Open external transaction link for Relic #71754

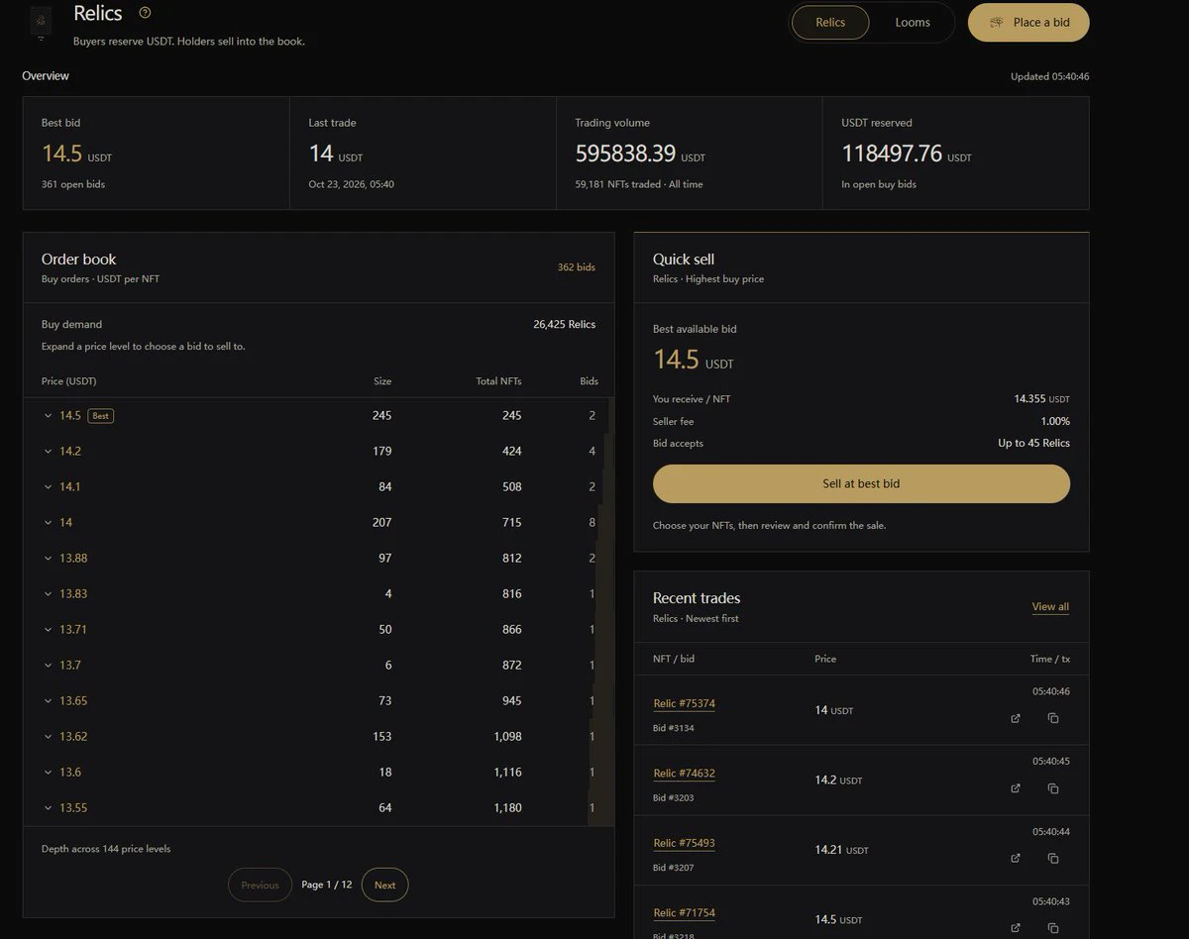pos(1016,928)
